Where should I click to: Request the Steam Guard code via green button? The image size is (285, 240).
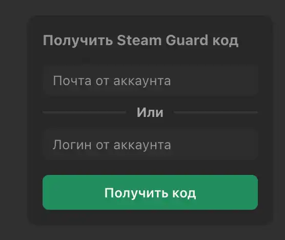tap(150, 192)
